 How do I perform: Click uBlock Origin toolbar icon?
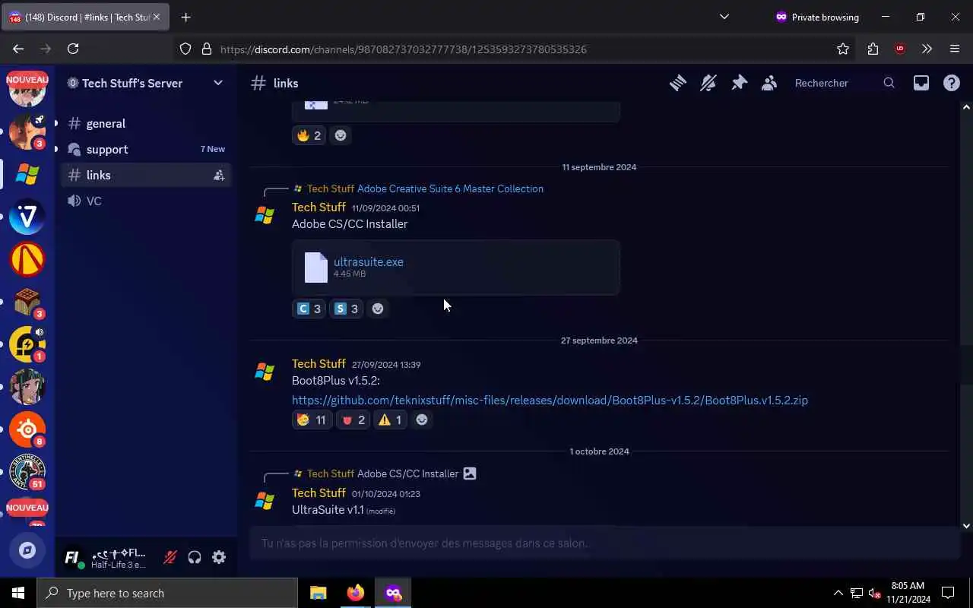point(900,49)
